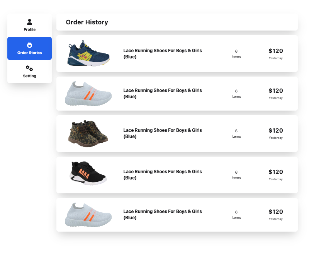Click the Setting gears icon
The image size is (309, 273).
(x=29, y=68)
